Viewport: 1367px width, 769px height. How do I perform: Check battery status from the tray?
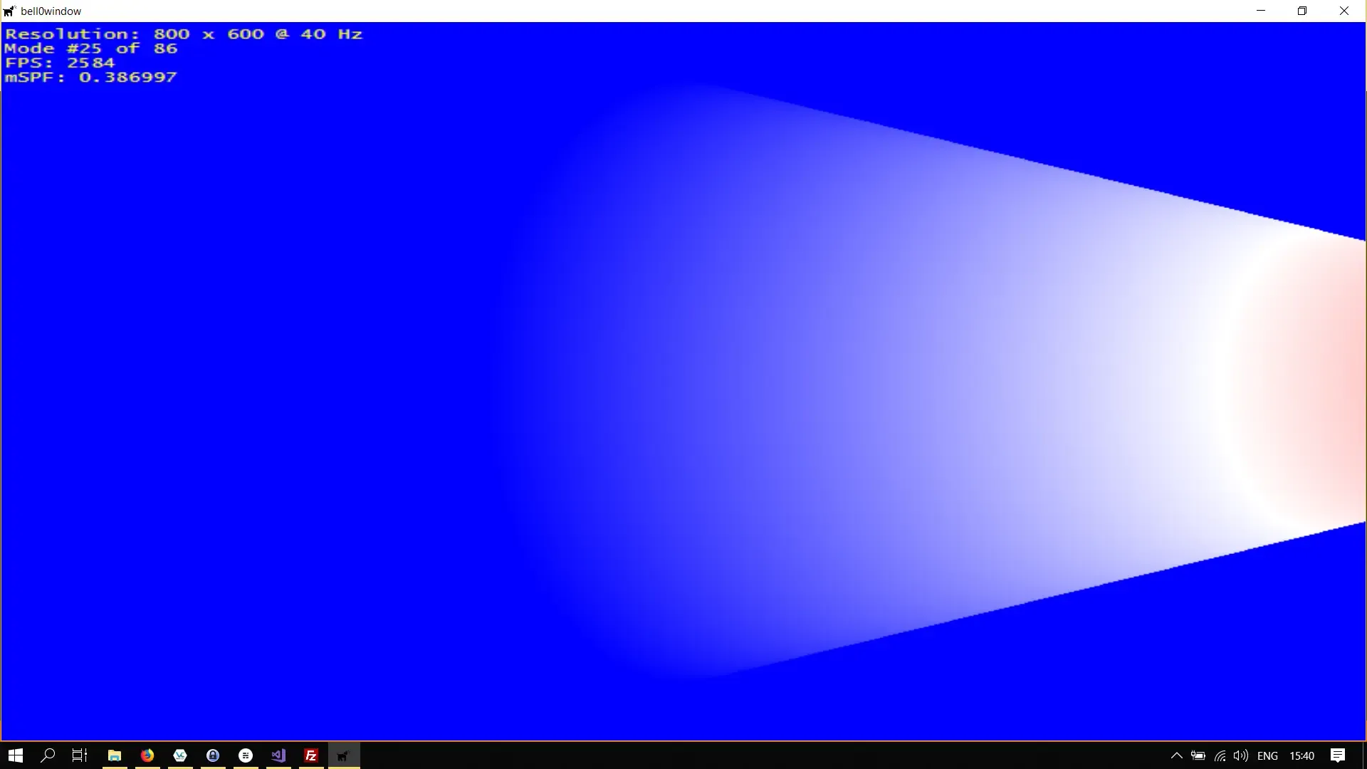1198,756
